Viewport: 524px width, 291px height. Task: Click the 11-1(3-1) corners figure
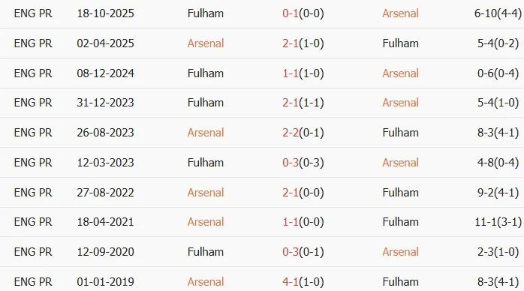[x=498, y=222]
